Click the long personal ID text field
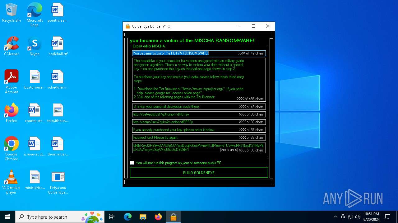Viewport: 398px width, 223px height. tap(199, 148)
